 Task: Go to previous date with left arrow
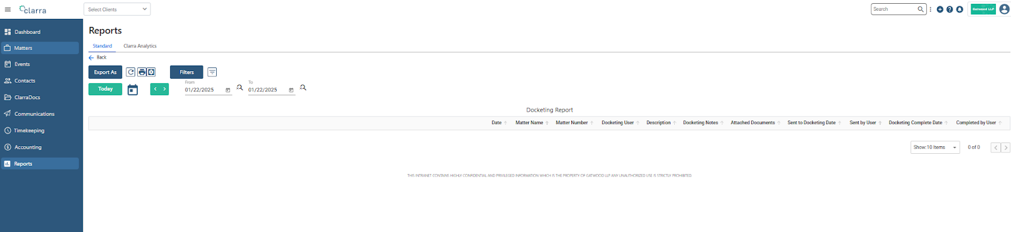click(x=155, y=89)
